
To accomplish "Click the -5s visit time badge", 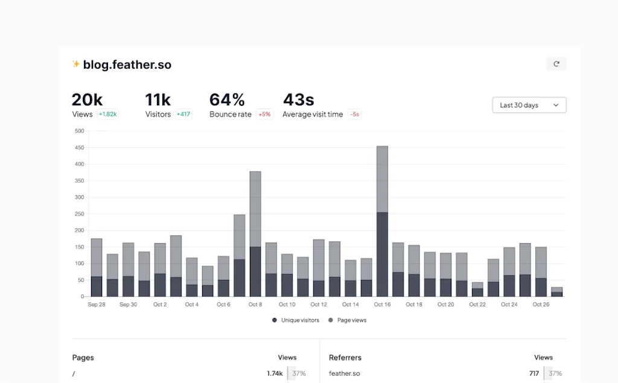I will (x=354, y=114).
